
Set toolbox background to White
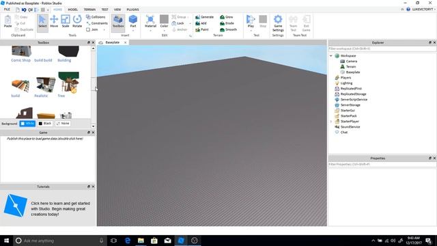pos(27,123)
